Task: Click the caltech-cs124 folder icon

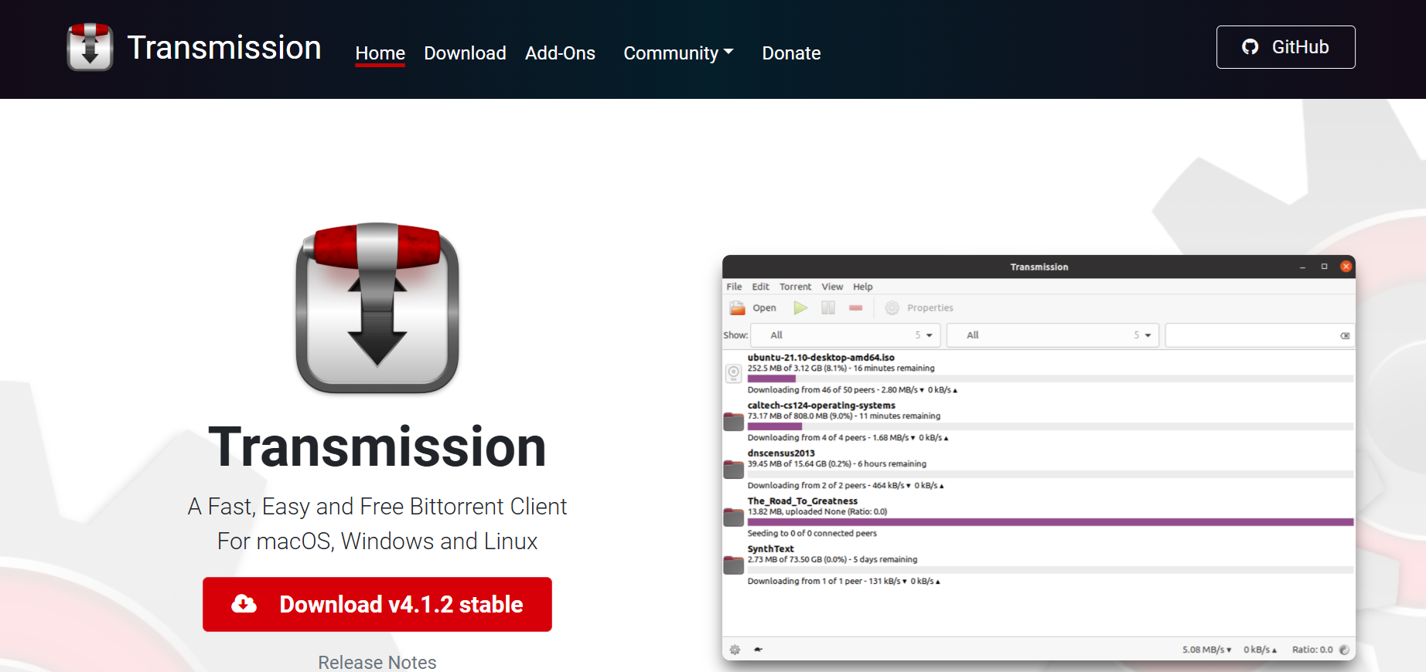Action: (733, 422)
